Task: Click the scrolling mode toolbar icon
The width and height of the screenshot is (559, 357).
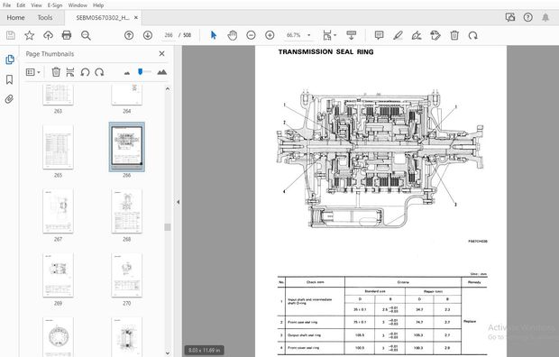Action: (351, 35)
